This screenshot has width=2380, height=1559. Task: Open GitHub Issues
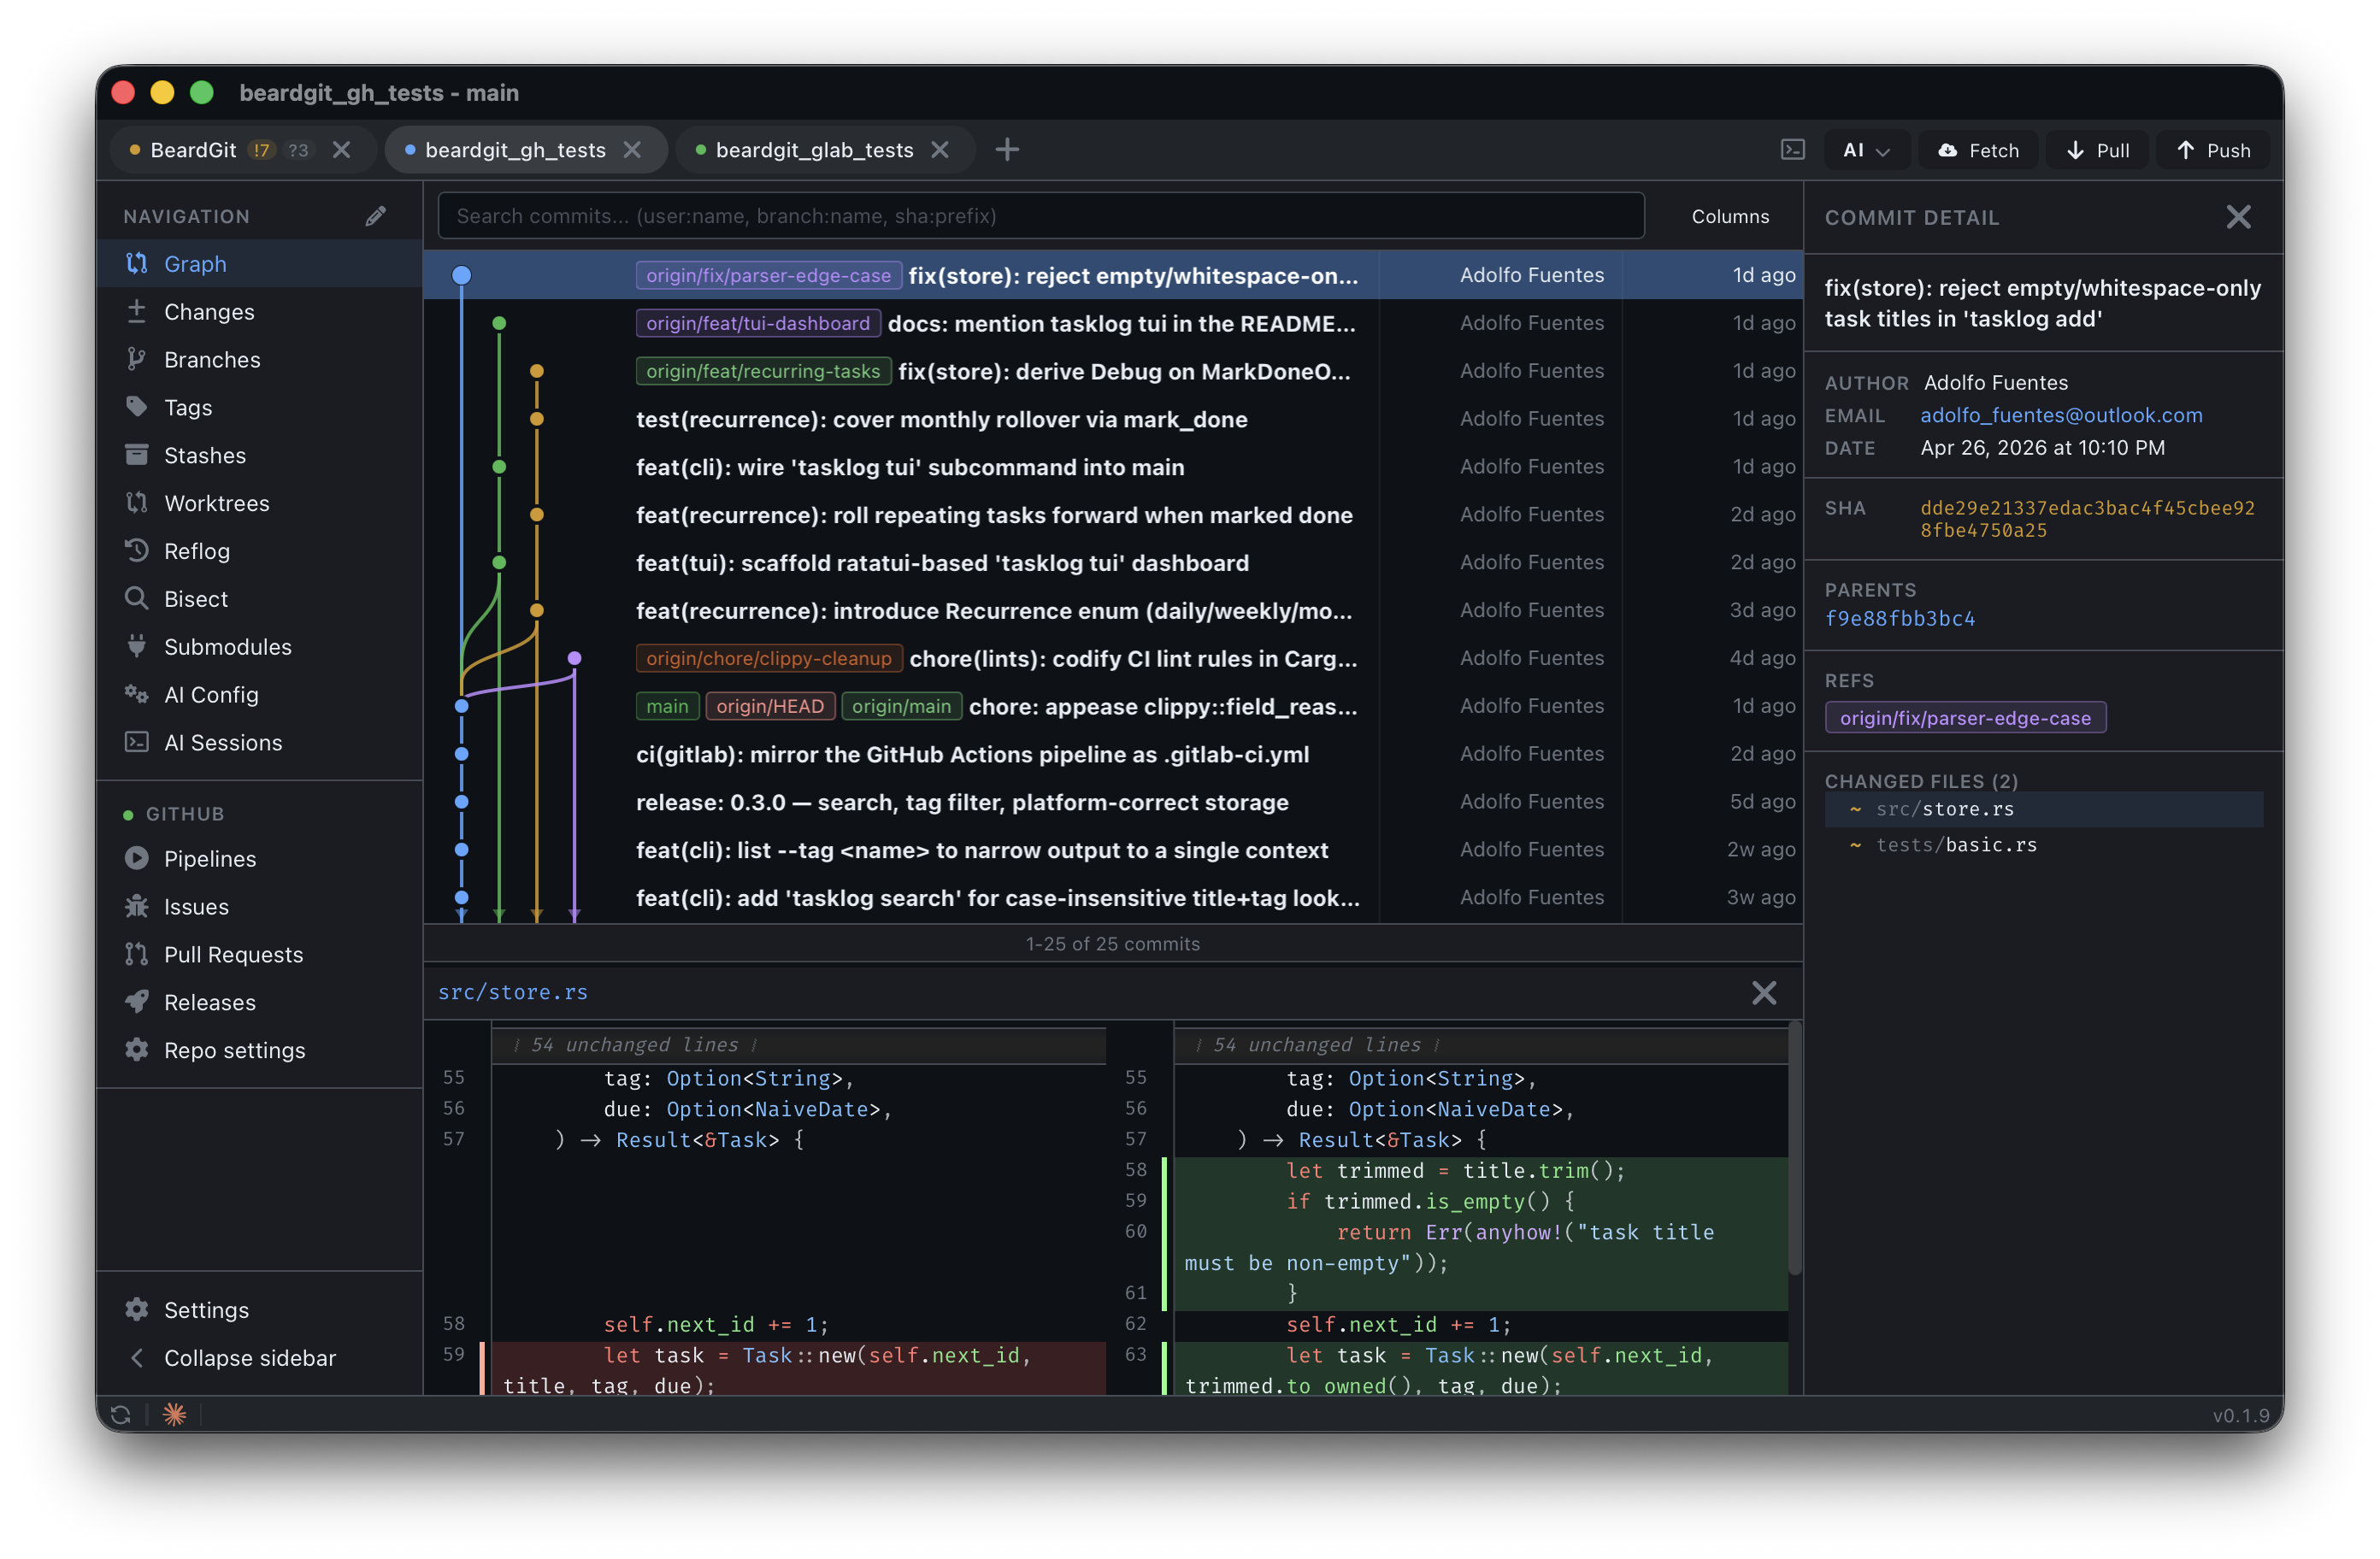tap(258, 908)
